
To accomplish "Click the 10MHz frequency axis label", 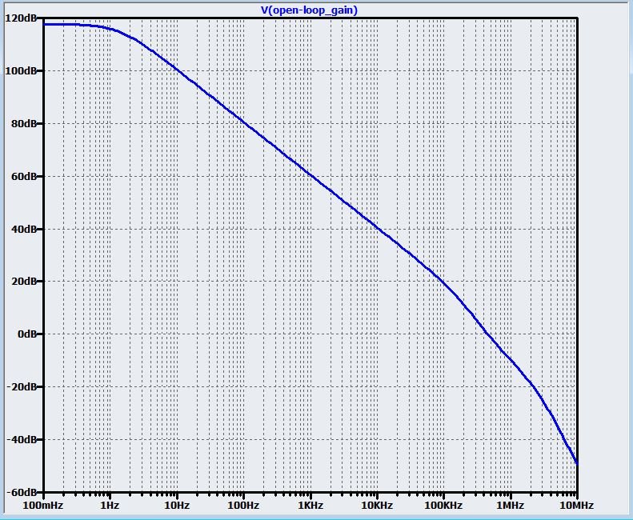I will click(577, 505).
